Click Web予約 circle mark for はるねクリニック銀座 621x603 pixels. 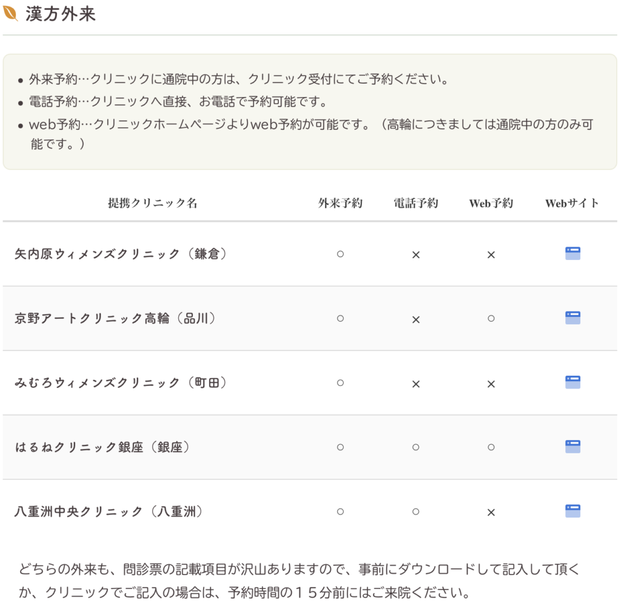[491, 447]
